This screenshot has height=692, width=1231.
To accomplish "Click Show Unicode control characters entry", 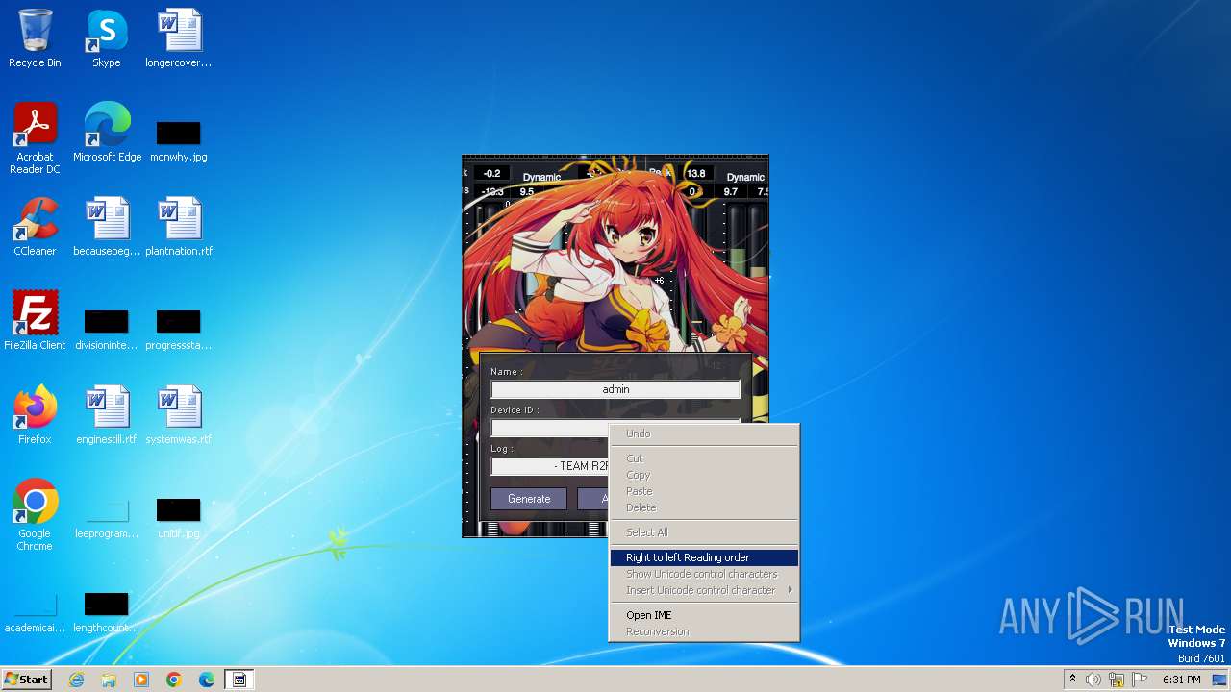I will (704, 574).
